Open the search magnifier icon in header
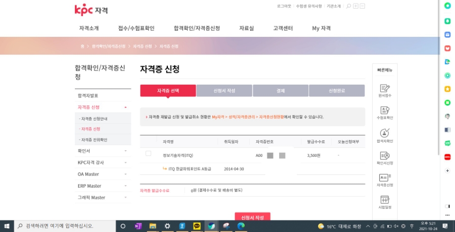 pos(348,6)
